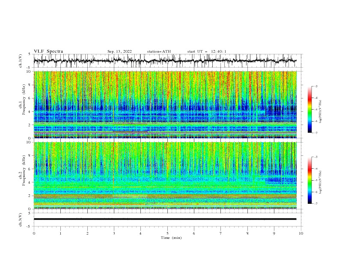The height and width of the screenshot is (262, 339).
Task: Click time axis tick label "9"
Action: [274, 233]
